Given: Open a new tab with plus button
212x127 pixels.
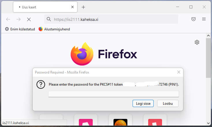Looking at the screenshot, I should [83, 7].
